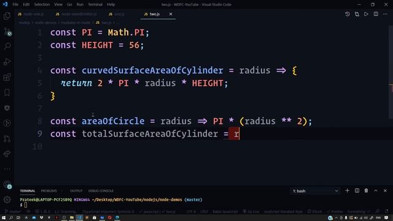Open the Selection menu
The width and height of the screenshot is (393, 221).
[42, 4]
